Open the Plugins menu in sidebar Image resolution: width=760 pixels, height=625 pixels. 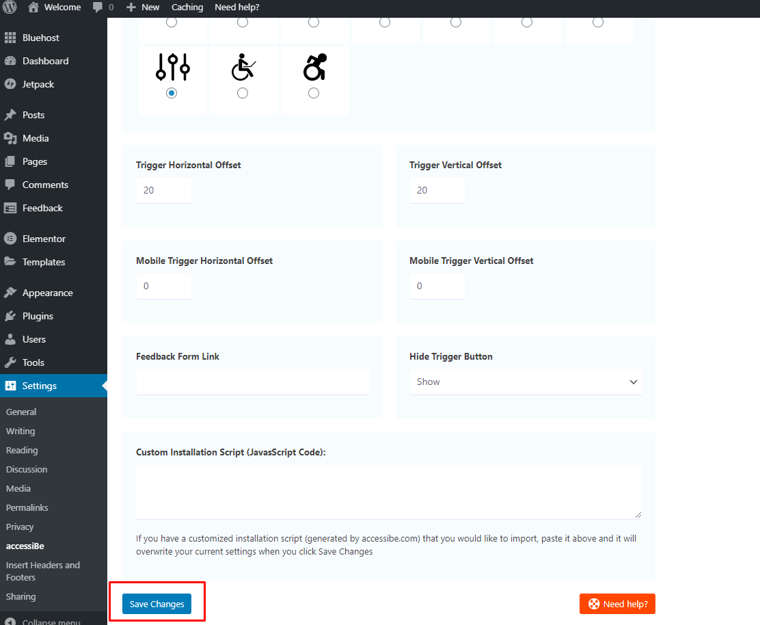[x=38, y=316]
